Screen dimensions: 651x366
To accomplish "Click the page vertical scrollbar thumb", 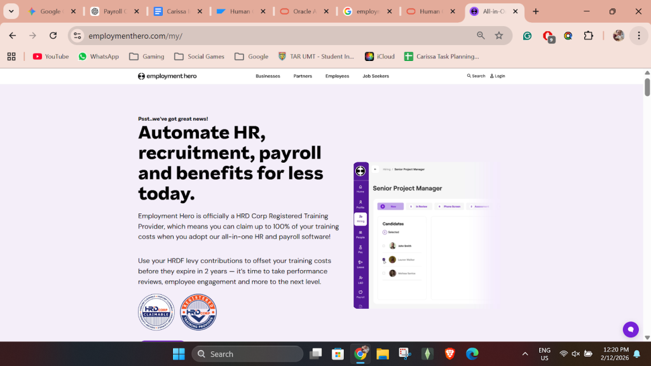I will tap(647, 87).
